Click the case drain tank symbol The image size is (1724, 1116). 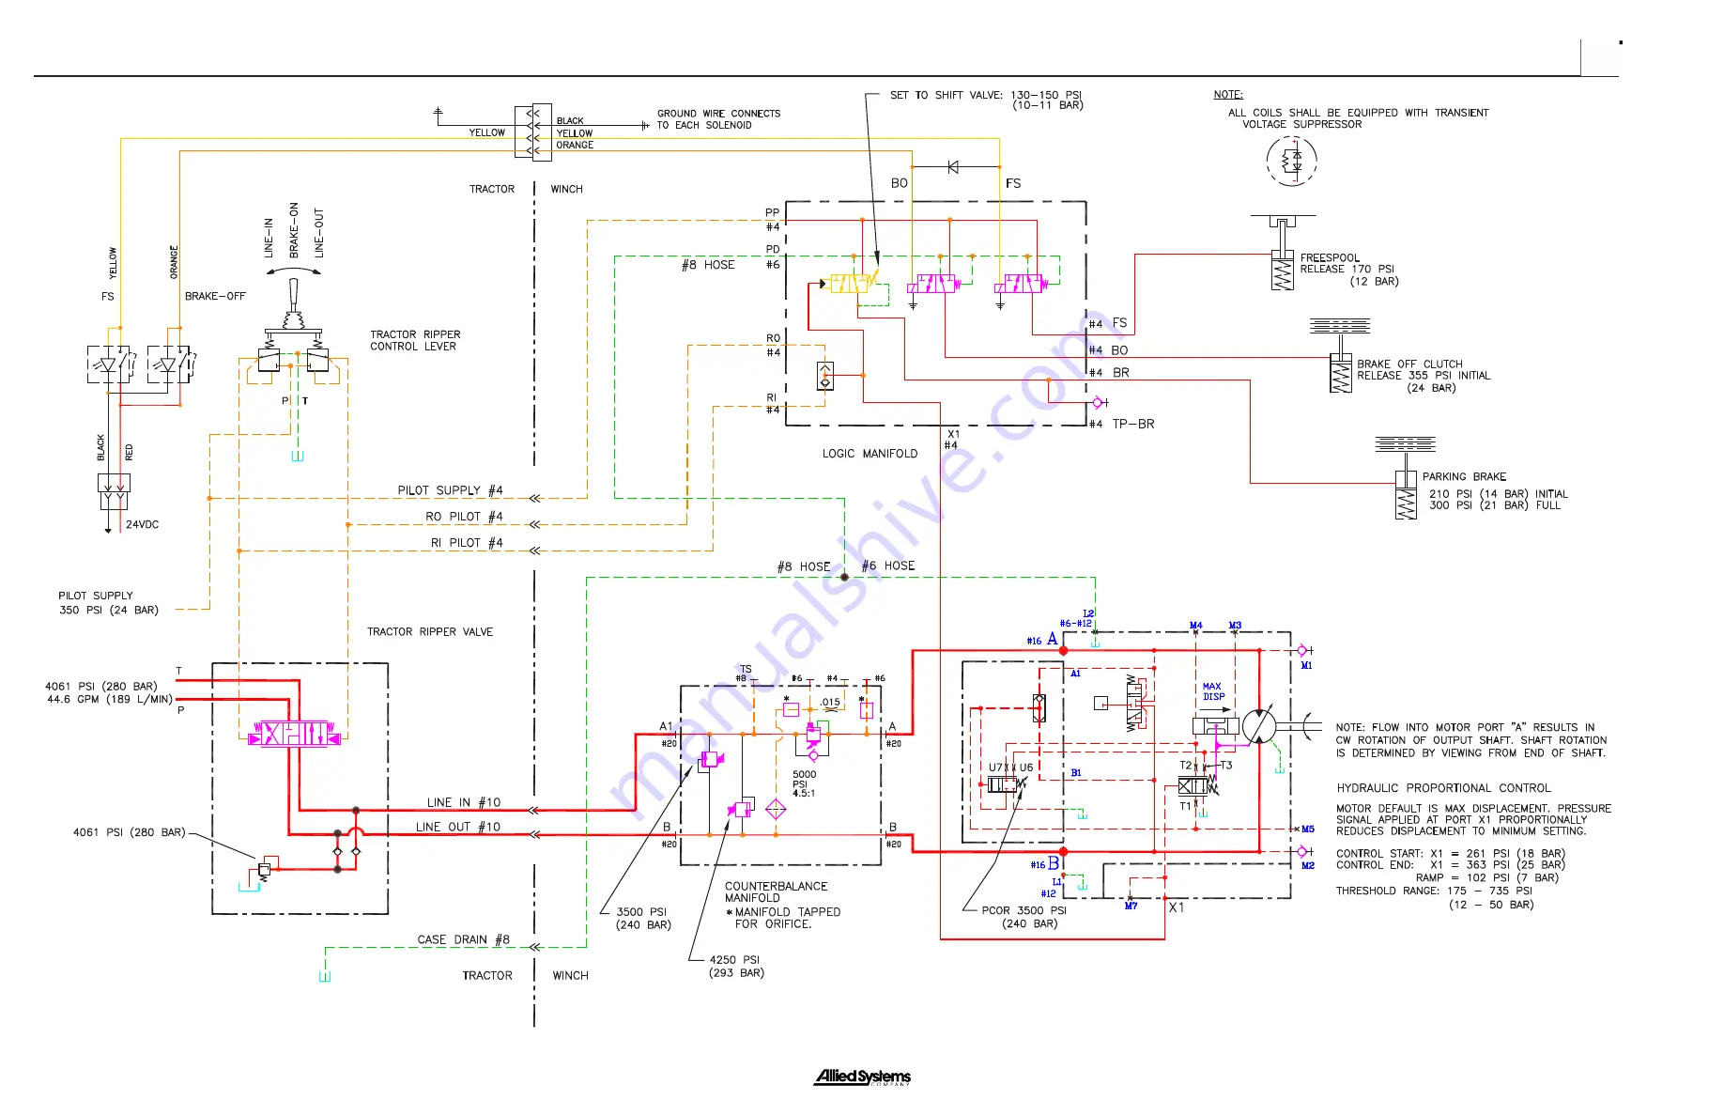pyautogui.click(x=325, y=977)
